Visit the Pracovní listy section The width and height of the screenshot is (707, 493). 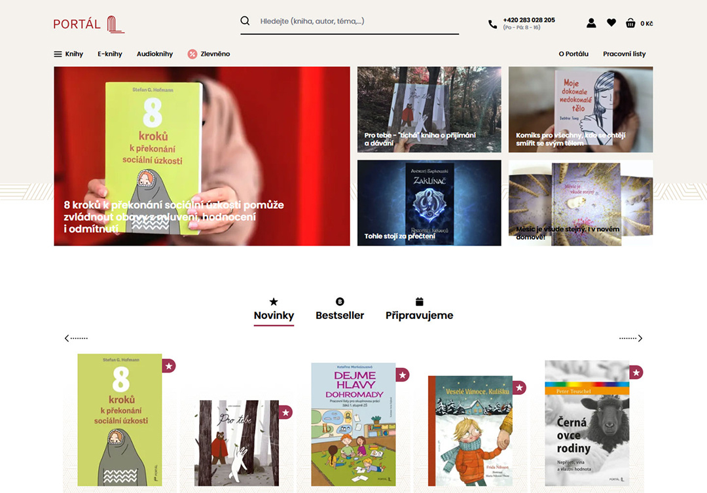623,54
